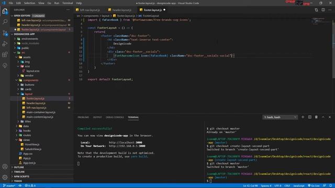
Task: Click the unsaved dot on footer.layout.js tab
Action: point(164,10)
